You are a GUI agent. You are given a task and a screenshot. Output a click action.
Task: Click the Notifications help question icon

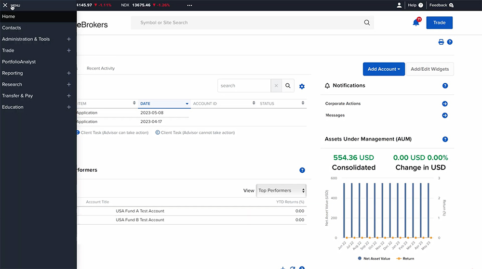click(x=445, y=86)
